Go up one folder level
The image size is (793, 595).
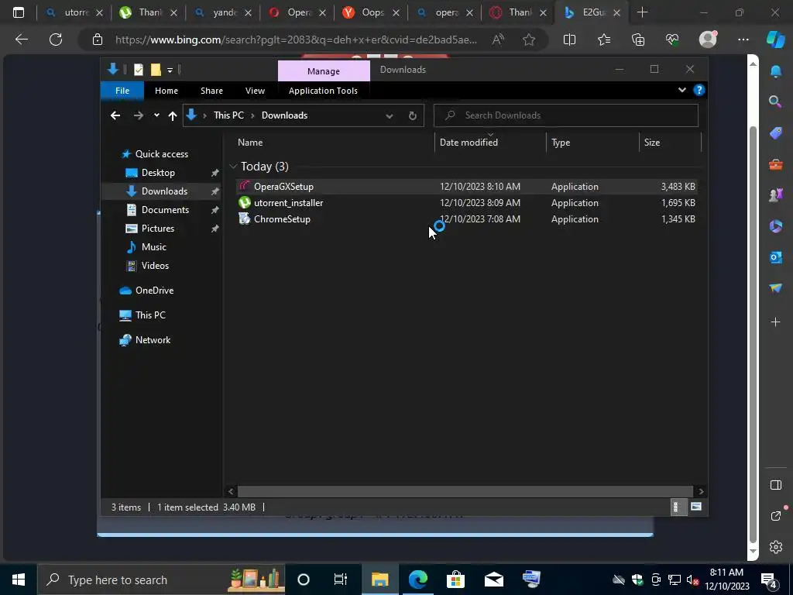click(173, 115)
